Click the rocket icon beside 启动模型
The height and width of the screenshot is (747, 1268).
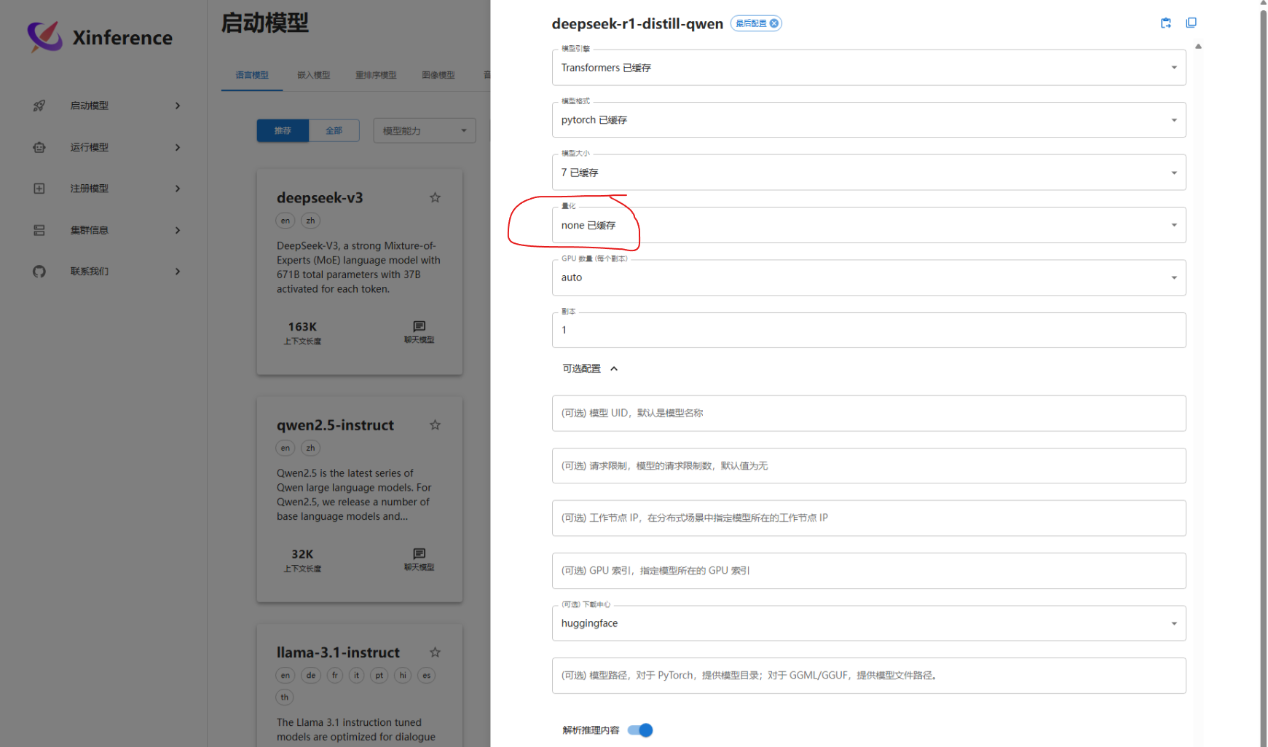pyautogui.click(x=39, y=106)
